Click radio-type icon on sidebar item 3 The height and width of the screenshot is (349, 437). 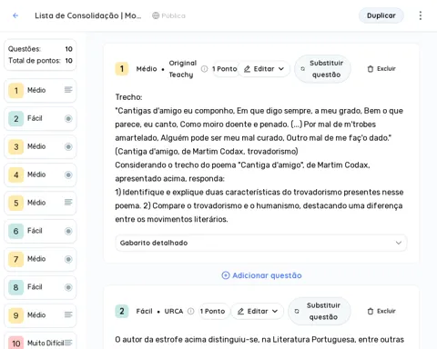tap(68, 146)
